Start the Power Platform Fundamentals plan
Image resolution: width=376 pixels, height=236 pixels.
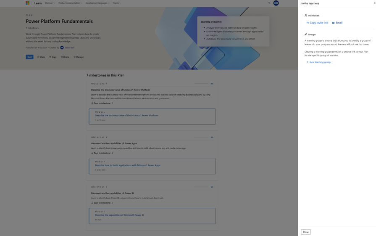click(x=29, y=57)
